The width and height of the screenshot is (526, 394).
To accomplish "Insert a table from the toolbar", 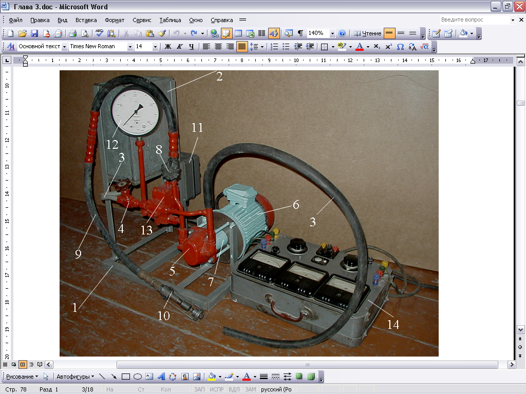I will pyautogui.click(x=238, y=33).
